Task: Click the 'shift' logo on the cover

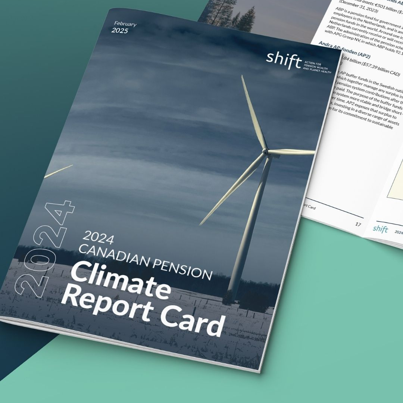Action: (284, 60)
